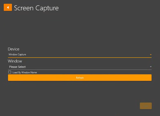Screen dimensions: 160x116
Task: Expand the Window dropdown arrow
Action: [150, 67]
